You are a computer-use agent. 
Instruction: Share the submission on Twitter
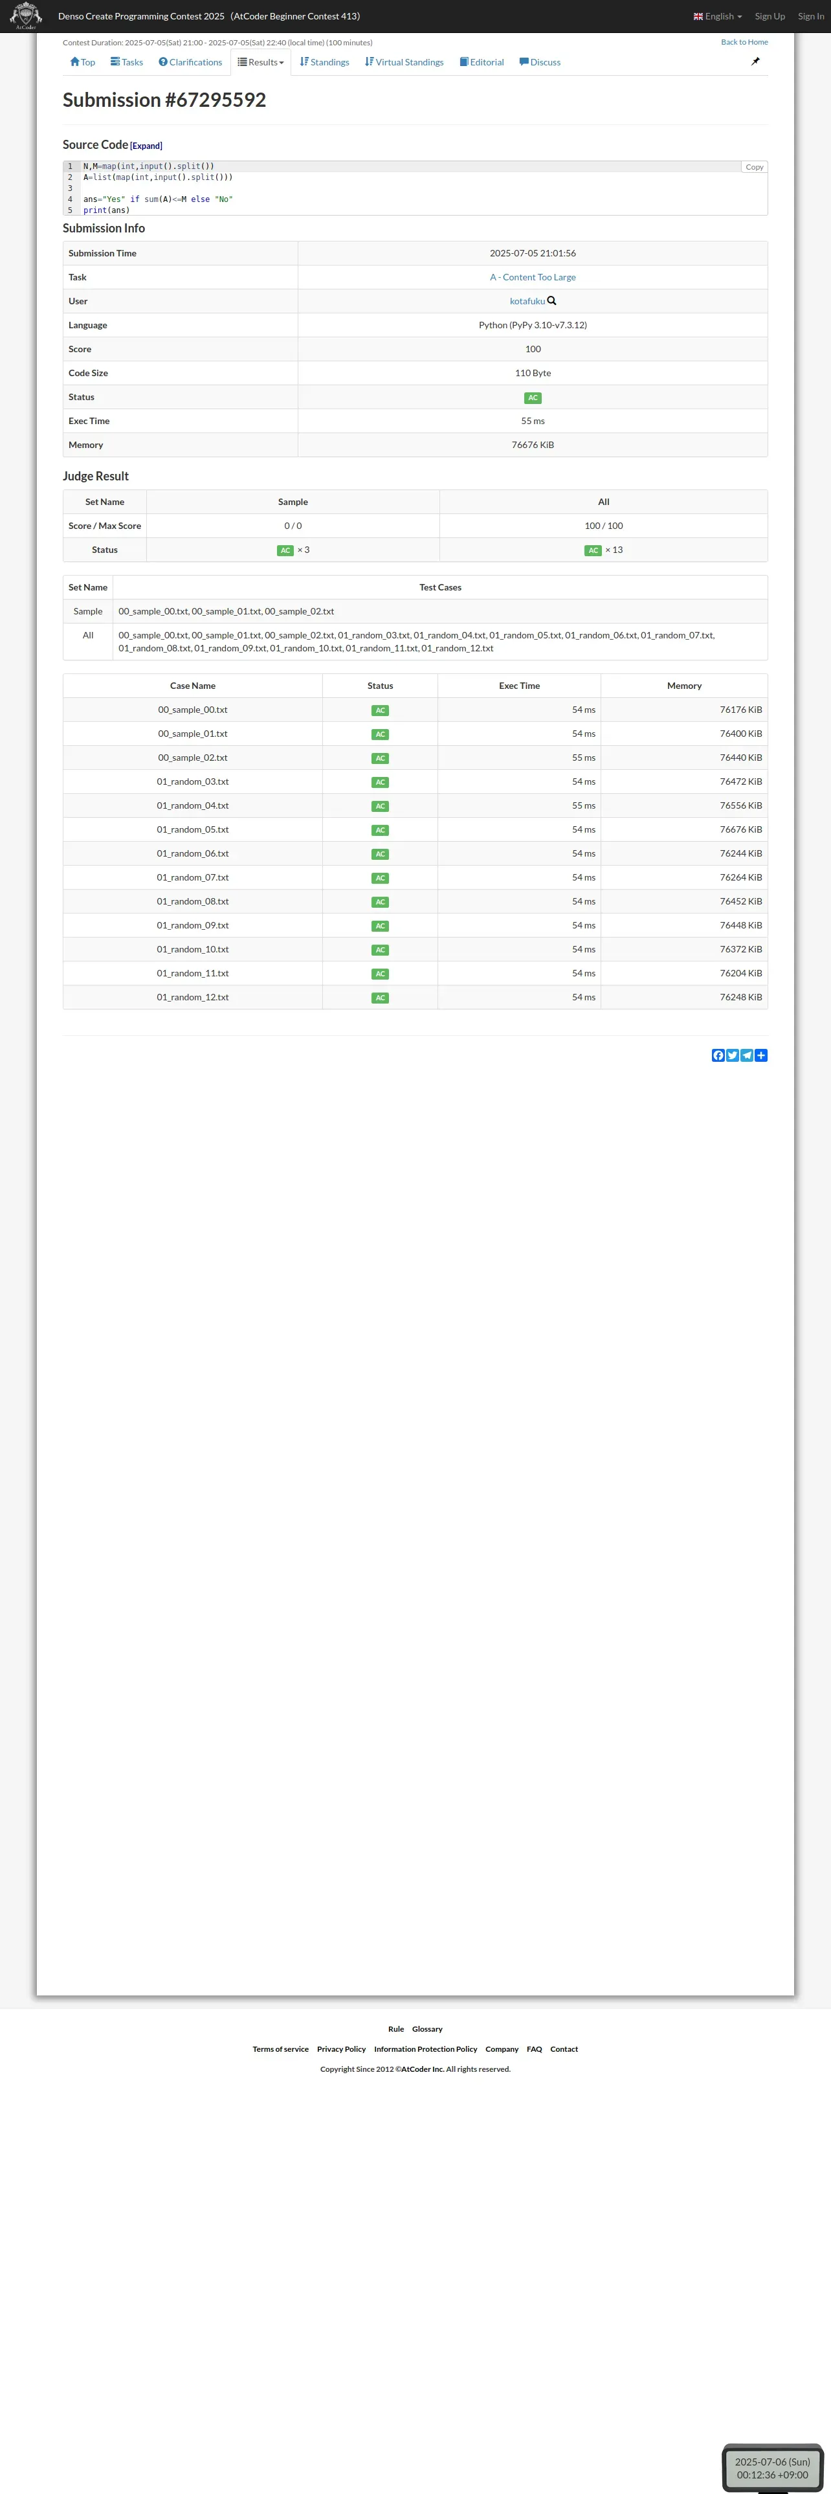click(x=733, y=1055)
